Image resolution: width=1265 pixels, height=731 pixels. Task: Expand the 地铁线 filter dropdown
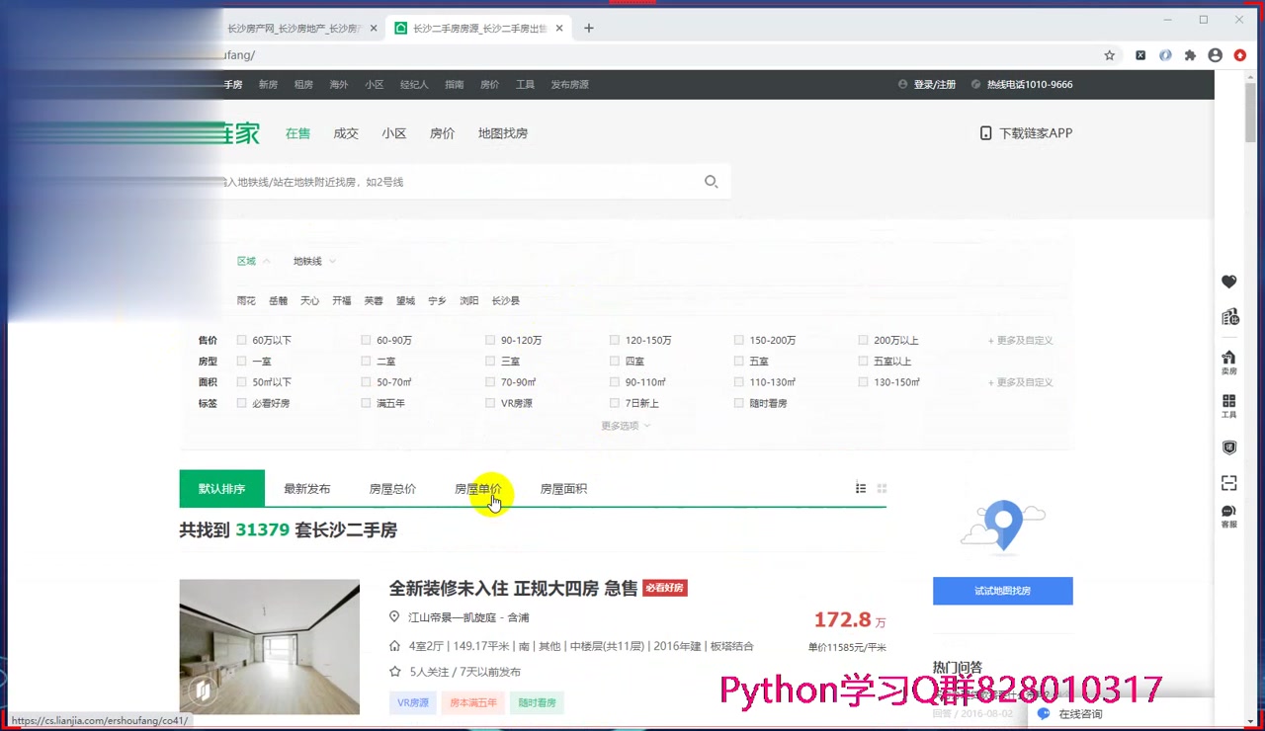click(x=314, y=261)
